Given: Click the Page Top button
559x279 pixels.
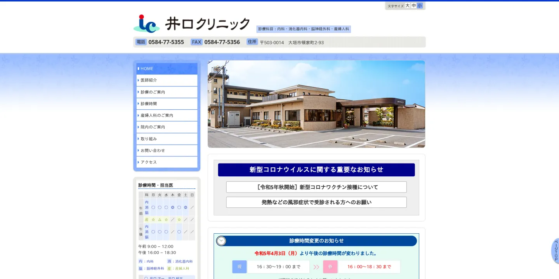Looking at the screenshot, I should (555, 251).
